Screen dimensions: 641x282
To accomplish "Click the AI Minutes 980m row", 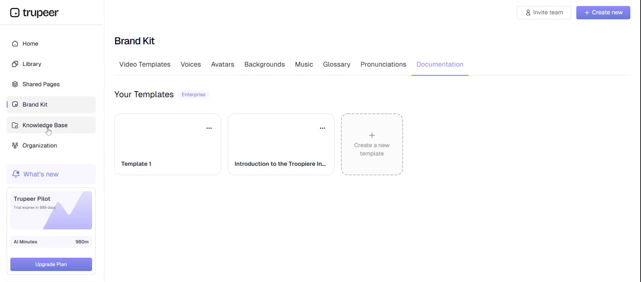I will [x=51, y=242].
